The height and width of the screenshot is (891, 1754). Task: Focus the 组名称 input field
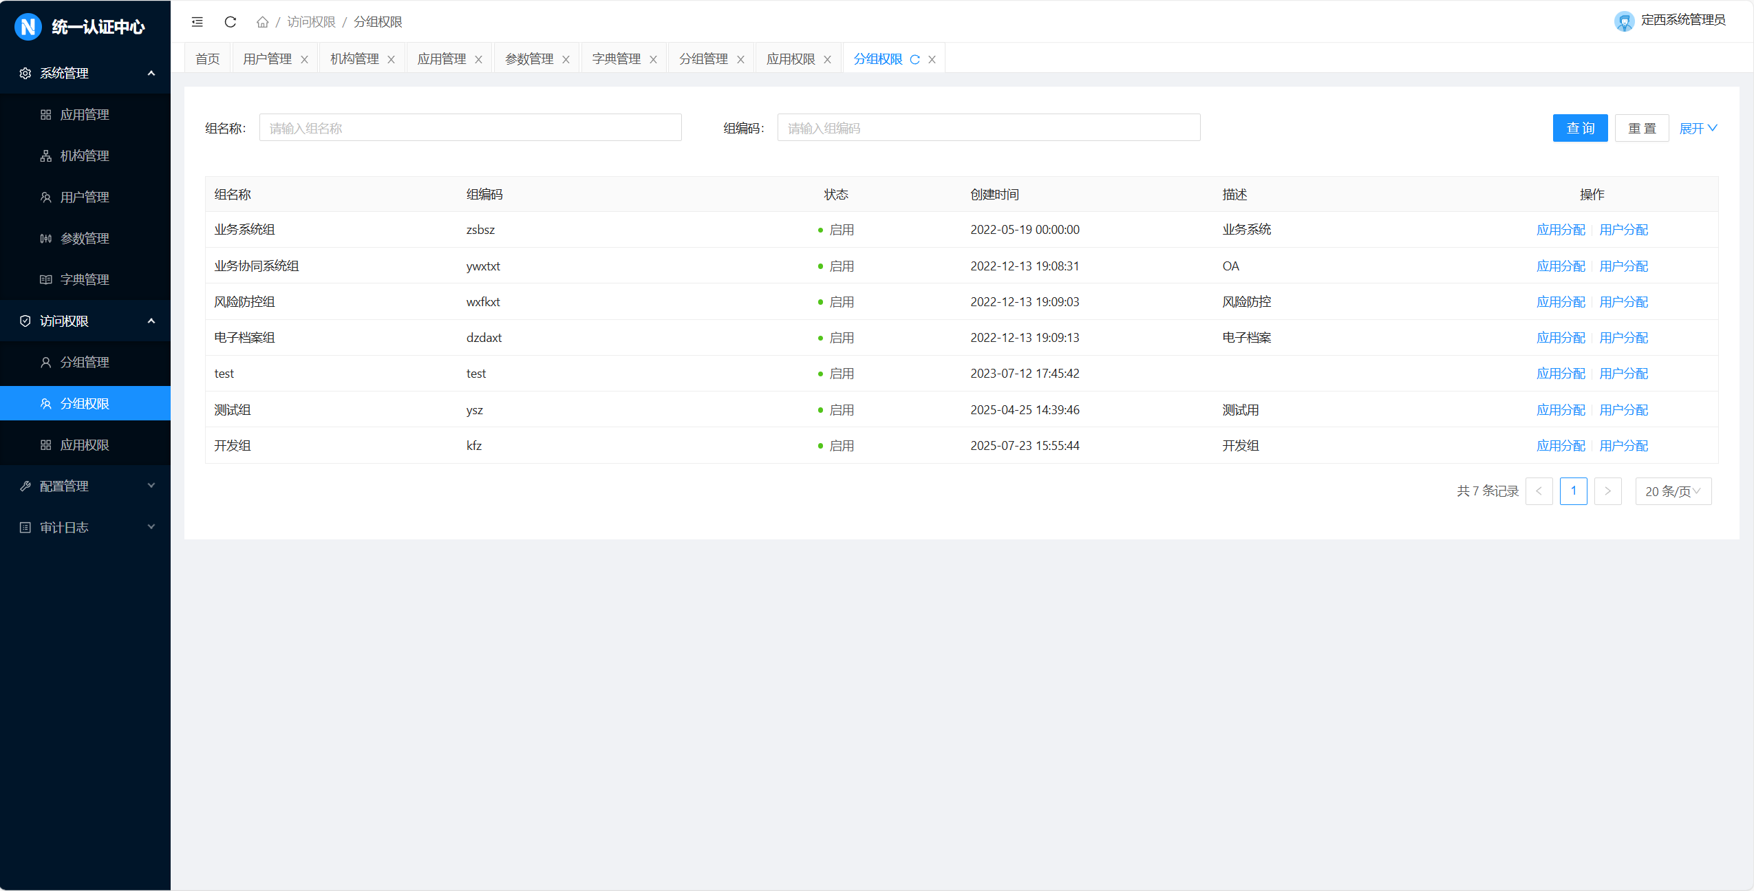click(470, 129)
